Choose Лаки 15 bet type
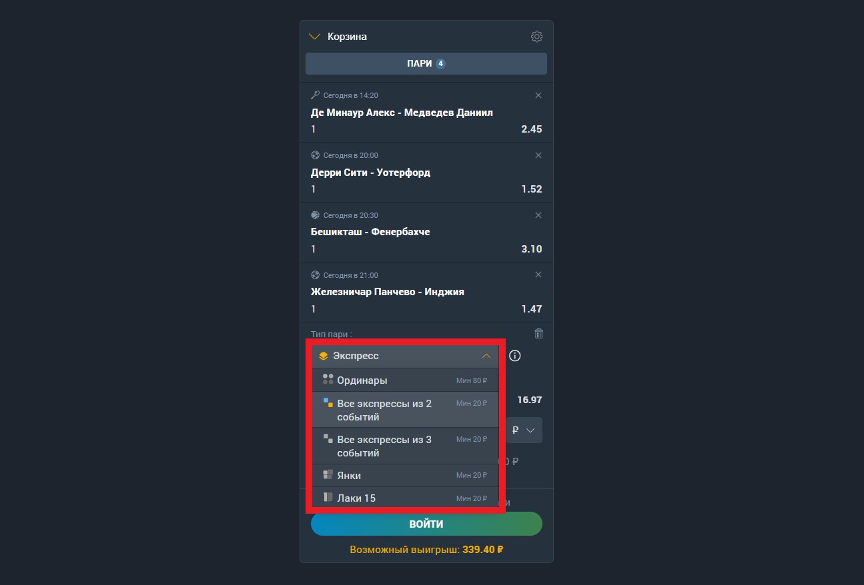Viewport: 864px width, 585px height. (406, 498)
